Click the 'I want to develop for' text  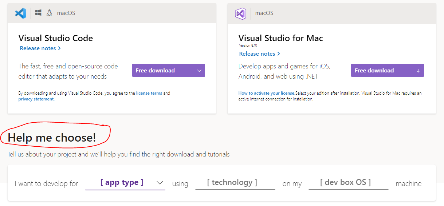point(46,183)
